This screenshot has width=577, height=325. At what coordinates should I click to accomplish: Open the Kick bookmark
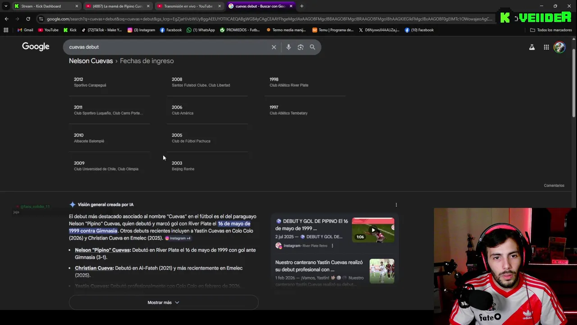coord(70,30)
